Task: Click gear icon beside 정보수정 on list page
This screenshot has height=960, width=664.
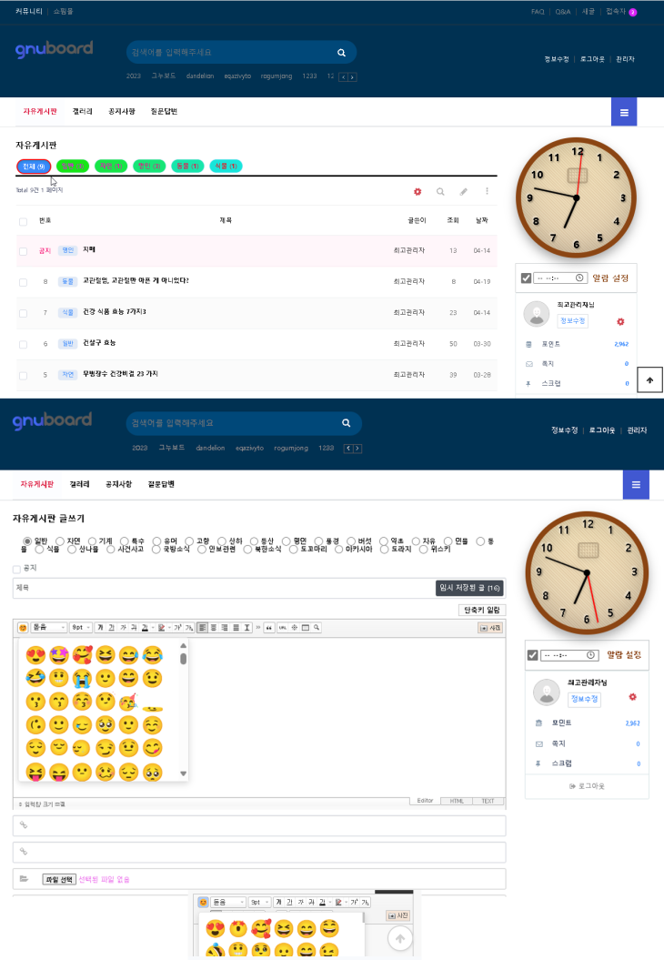Action: click(620, 321)
